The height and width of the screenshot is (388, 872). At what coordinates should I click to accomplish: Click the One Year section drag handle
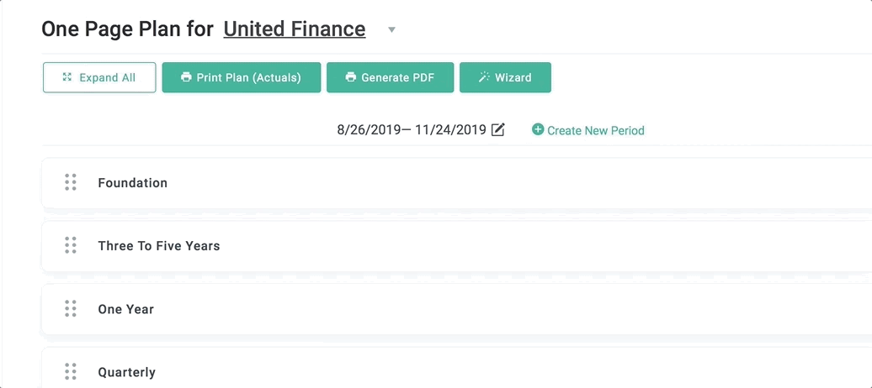(x=70, y=308)
